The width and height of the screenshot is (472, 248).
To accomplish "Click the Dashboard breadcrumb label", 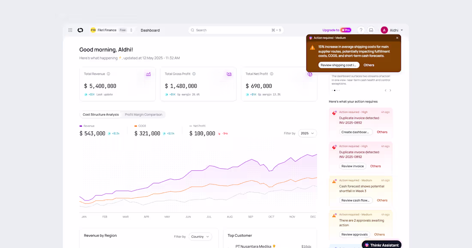I will (x=150, y=30).
